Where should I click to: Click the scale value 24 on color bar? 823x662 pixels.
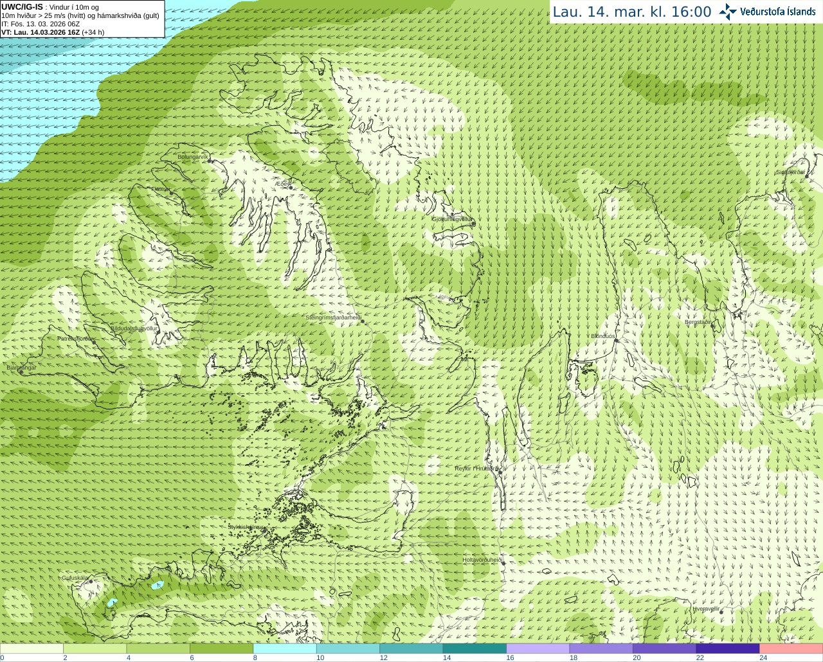point(763,658)
